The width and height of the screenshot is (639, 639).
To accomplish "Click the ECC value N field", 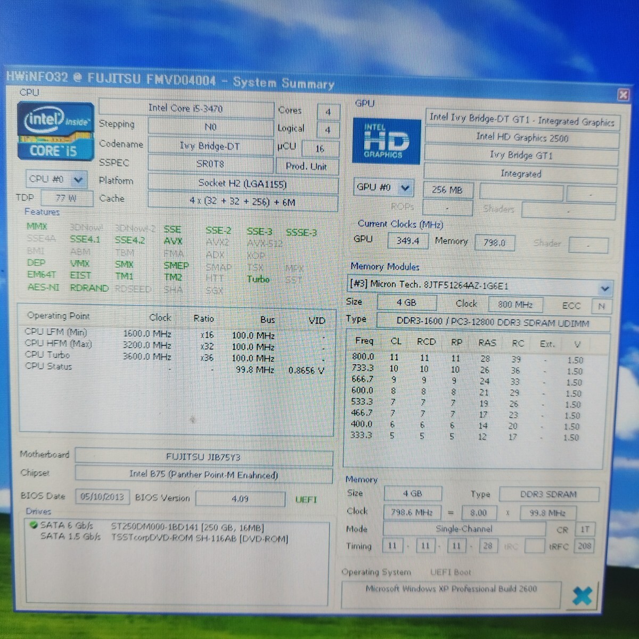I will click(x=602, y=306).
